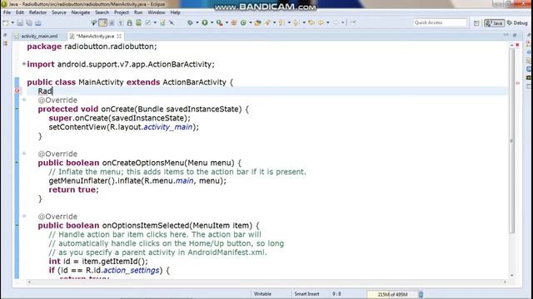Toggle the lint check checkbox icon
This screenshot has height=299, width=533.
148,22
